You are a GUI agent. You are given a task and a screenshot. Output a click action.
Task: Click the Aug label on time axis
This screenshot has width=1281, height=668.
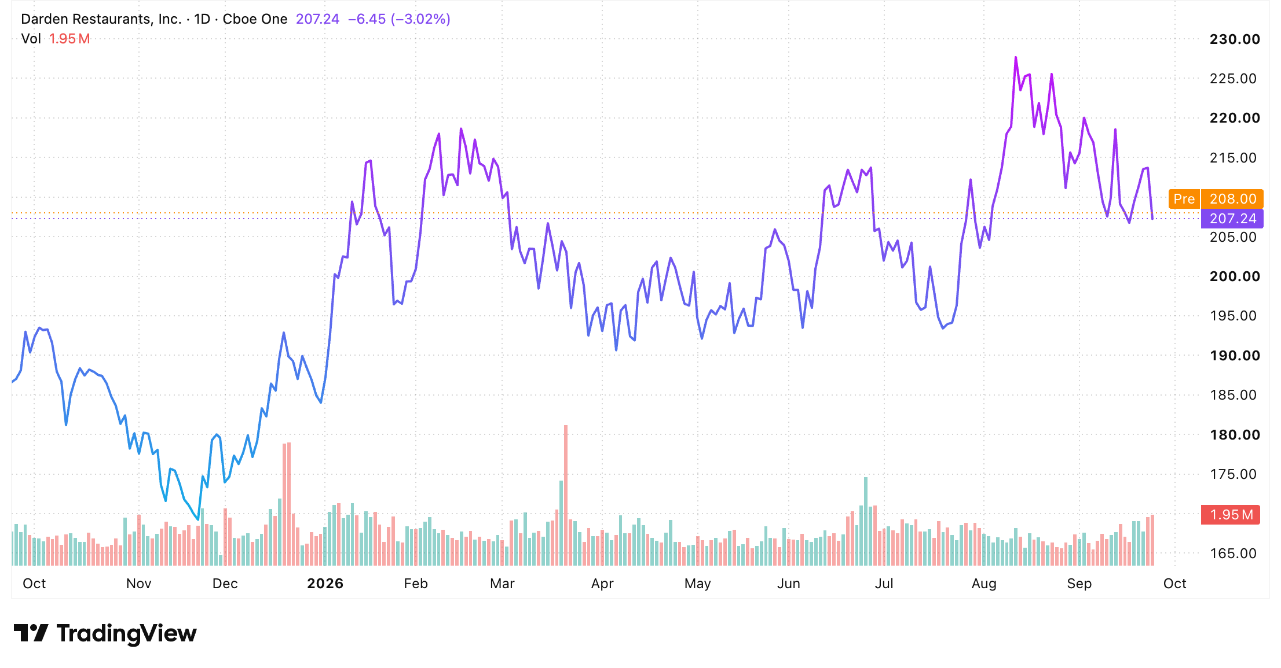984,584
